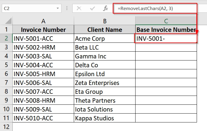This screenshot has height=131, width=207.
Task: Click the Cancel (X) formula icon
Action: tap(79, 9)
